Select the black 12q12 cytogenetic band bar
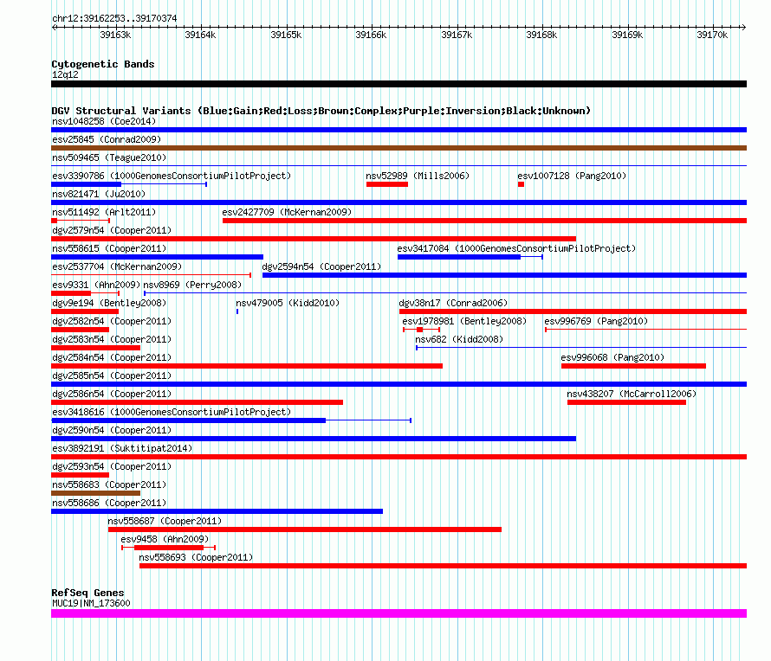This screenshot has height=661, width=771. coord(398,84)
